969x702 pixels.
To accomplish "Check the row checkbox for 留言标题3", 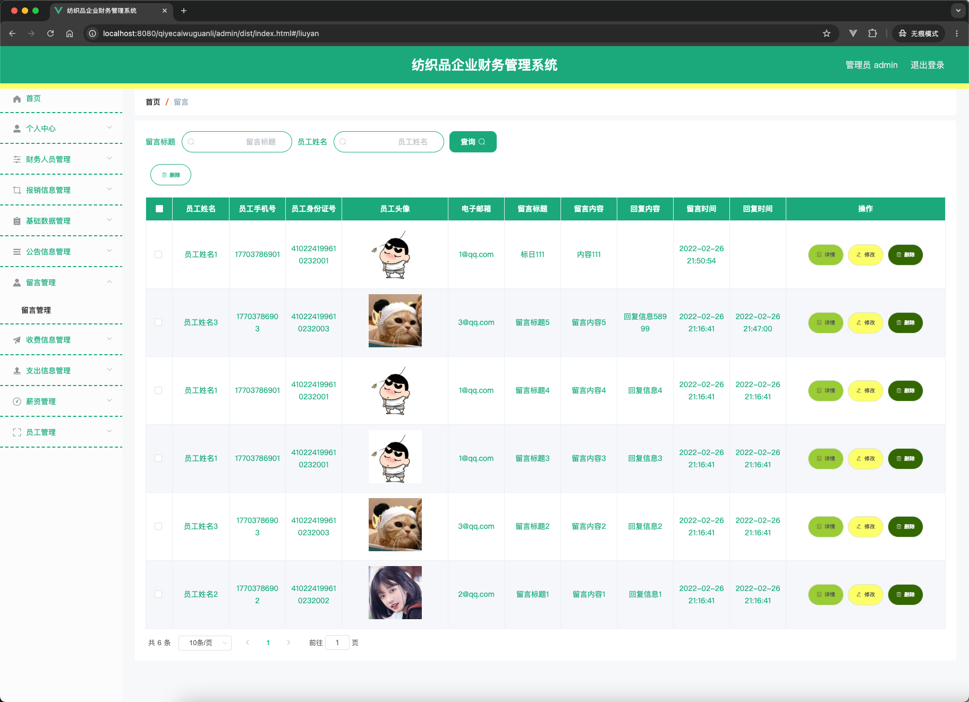I will tap(158, 458).
